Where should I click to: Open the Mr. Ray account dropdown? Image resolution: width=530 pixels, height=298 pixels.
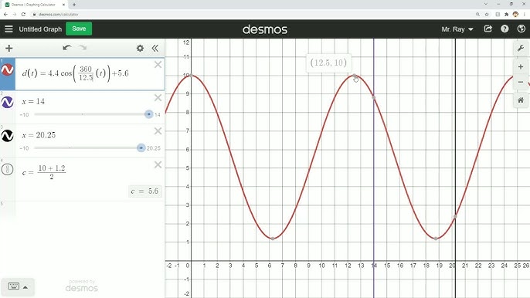[457, 29]
